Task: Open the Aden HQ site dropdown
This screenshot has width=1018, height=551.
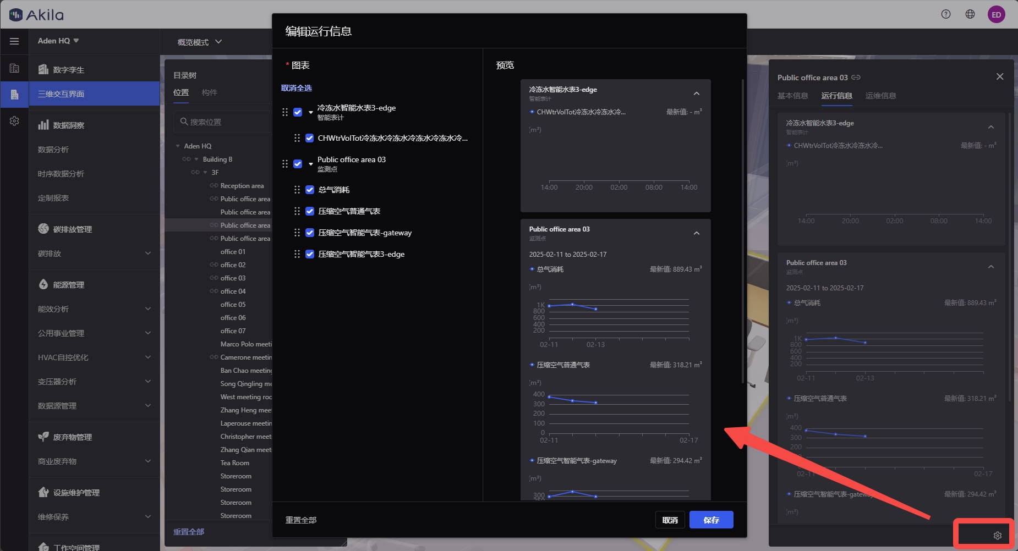Action: 58,41
